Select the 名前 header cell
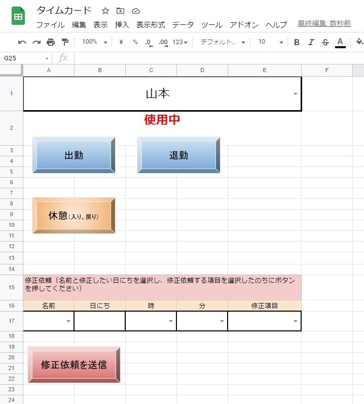This screenshot has width=364, height=404. 49,306
